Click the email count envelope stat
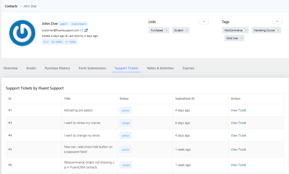289x174 pixels. [x=46, y=42]
